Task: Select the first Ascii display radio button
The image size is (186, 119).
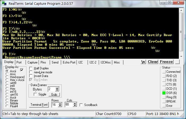Action: pyautogui.click(x=7, y=71)
